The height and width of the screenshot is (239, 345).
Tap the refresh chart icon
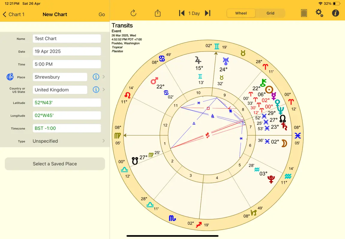(x=133, y=13)
